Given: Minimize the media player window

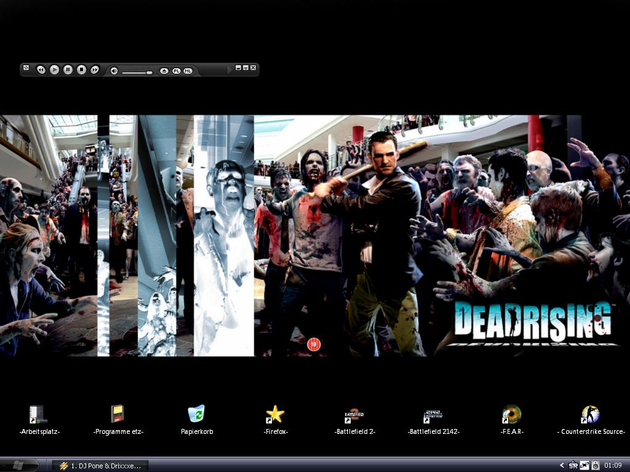Looking at the screenshot, I should coord(238,68).
